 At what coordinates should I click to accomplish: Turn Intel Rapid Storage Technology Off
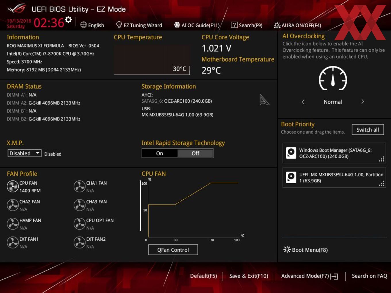(195, 153)
